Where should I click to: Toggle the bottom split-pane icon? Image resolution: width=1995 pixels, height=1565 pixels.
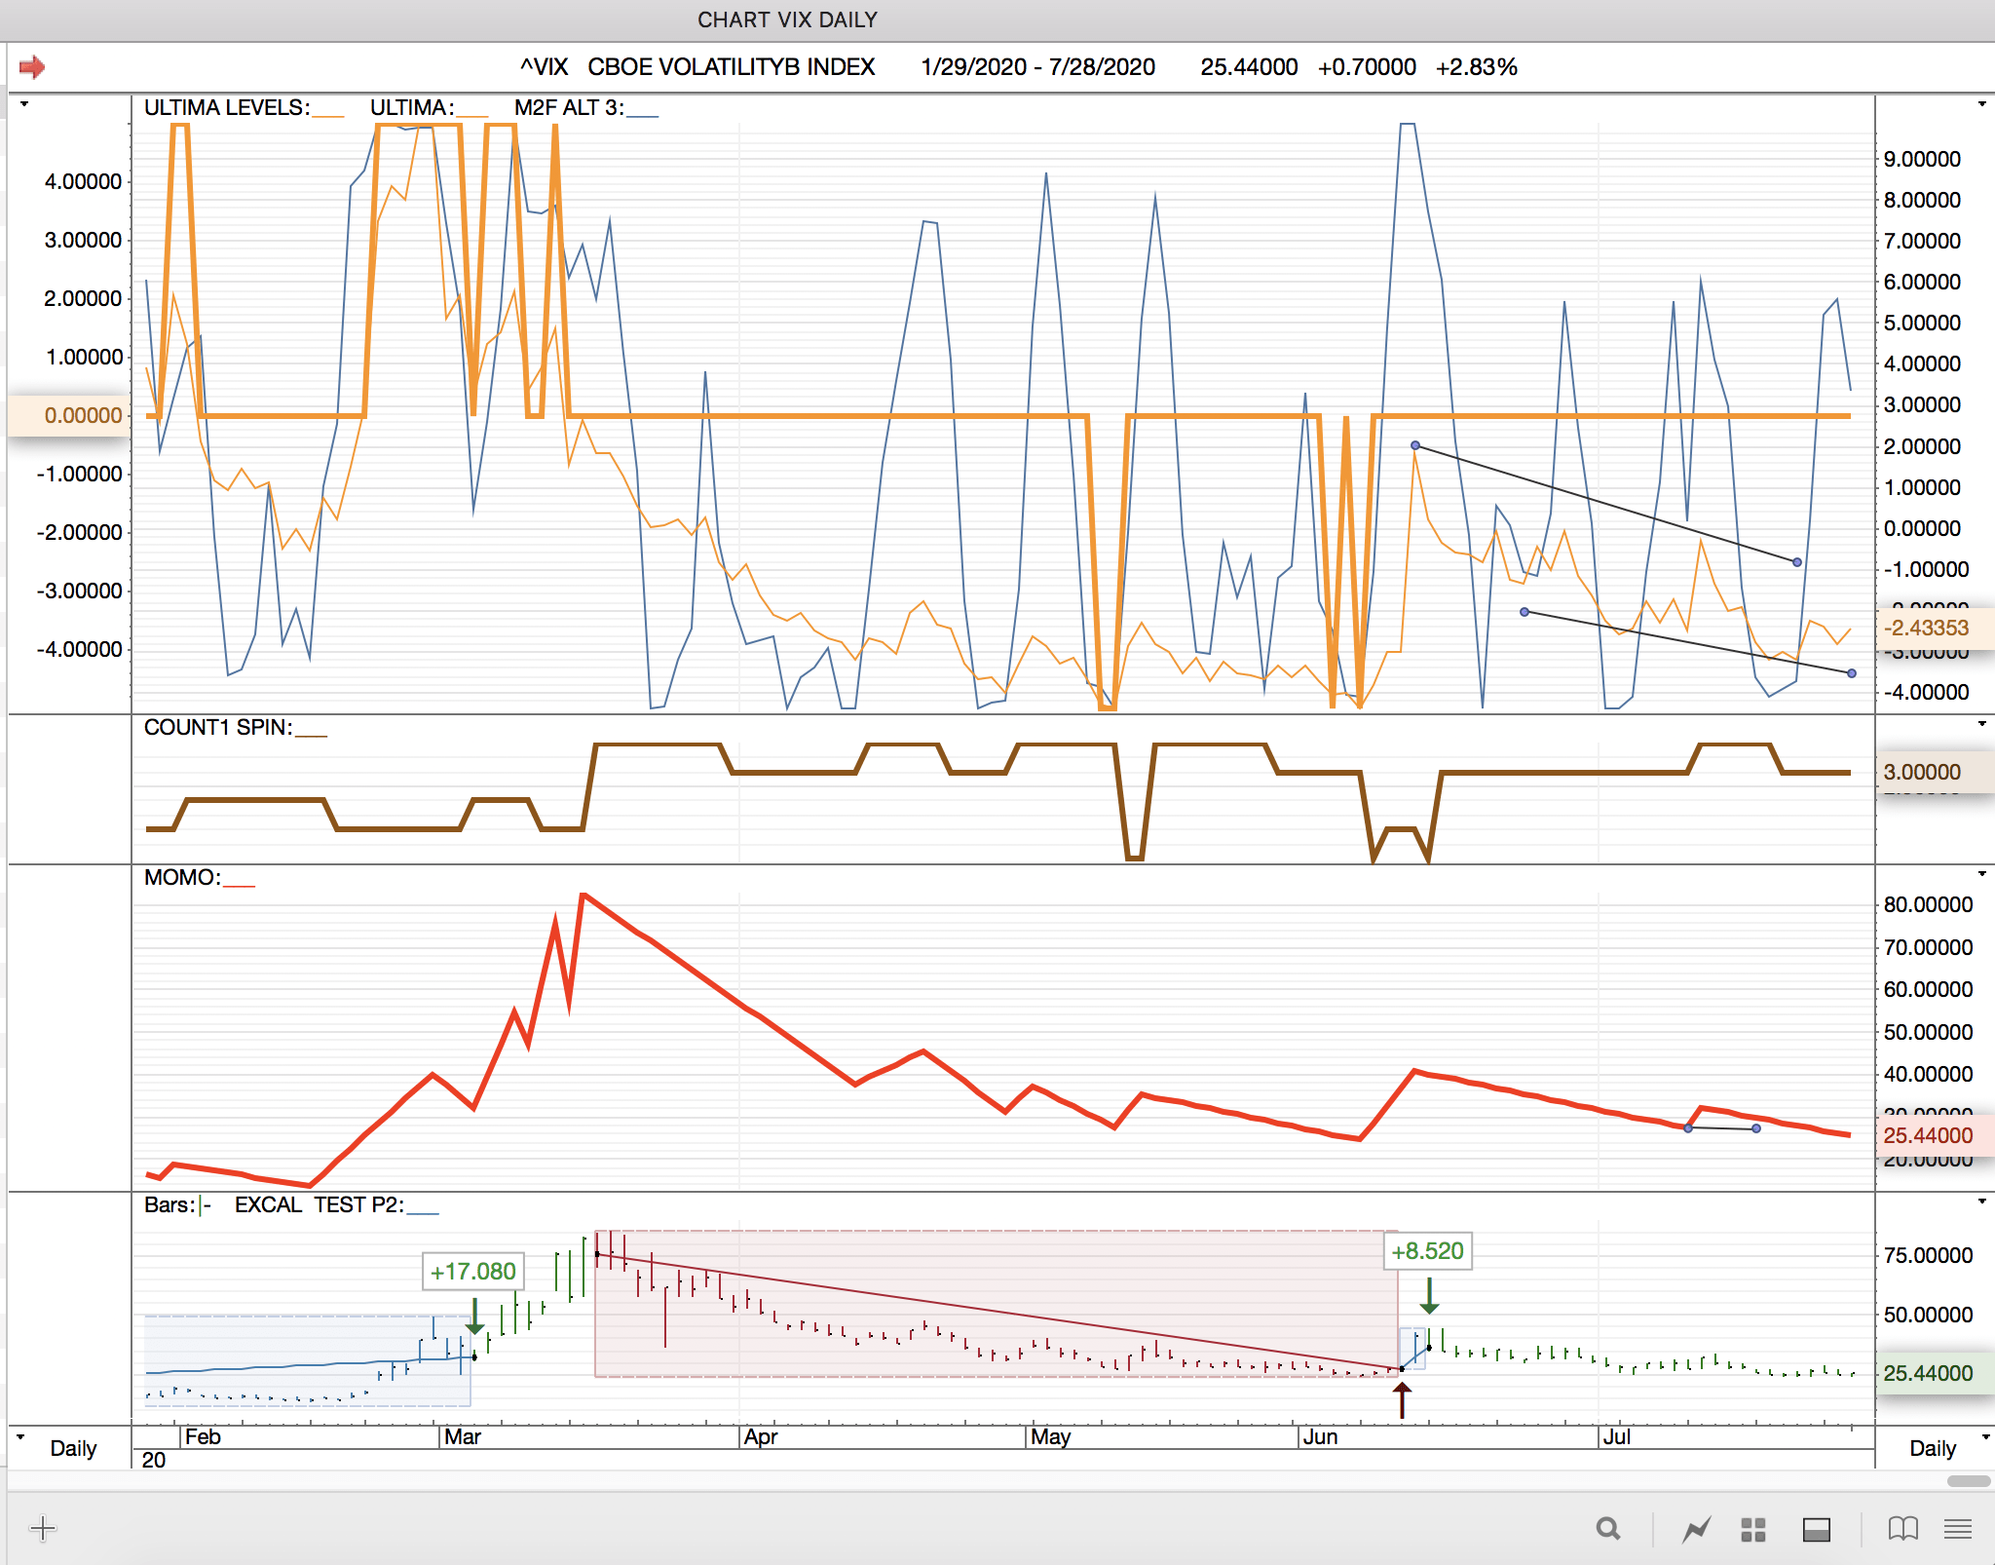[1816, 1529]
